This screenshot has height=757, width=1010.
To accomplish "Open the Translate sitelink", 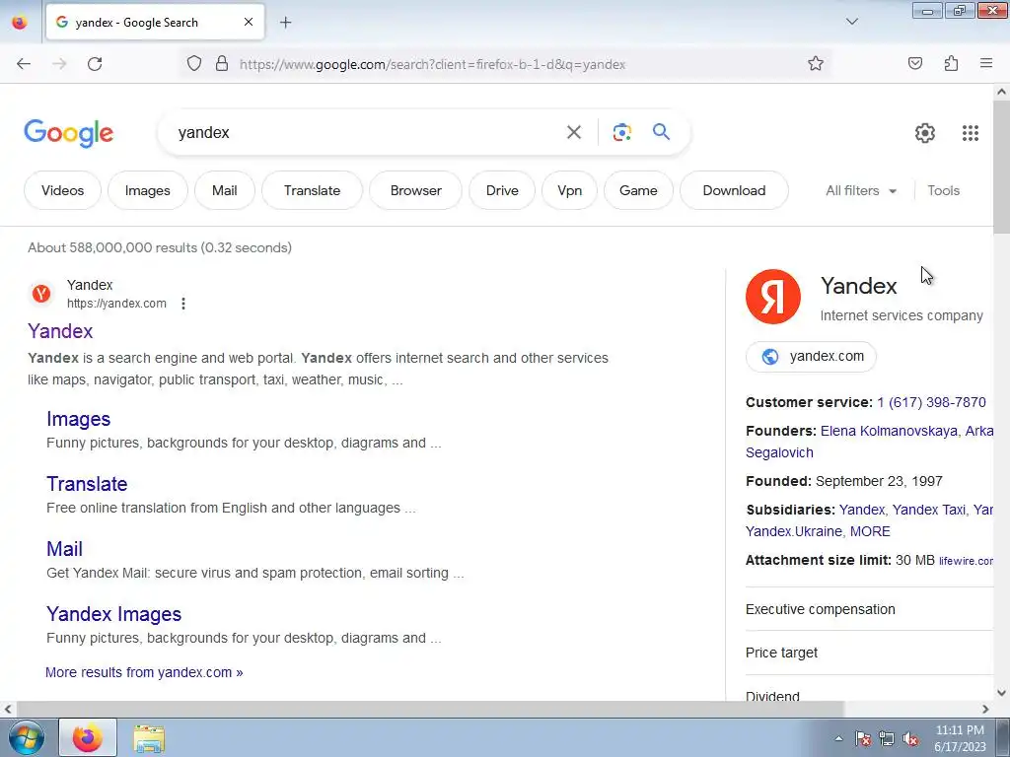I will (x=87, y=484).
